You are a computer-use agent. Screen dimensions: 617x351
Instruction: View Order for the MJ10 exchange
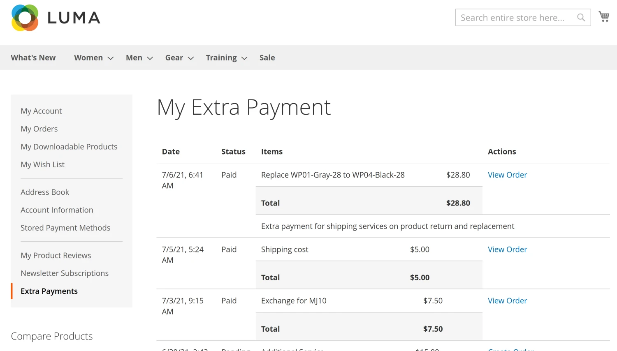click(x=507, y=300)
